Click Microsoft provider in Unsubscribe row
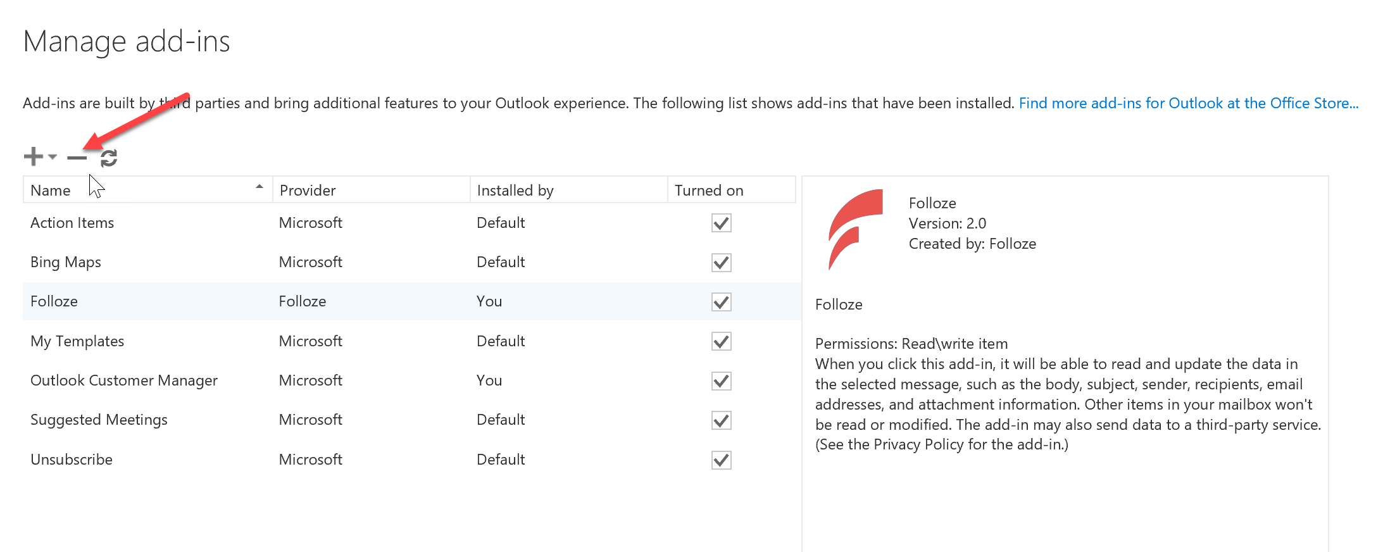 [311, 460]
